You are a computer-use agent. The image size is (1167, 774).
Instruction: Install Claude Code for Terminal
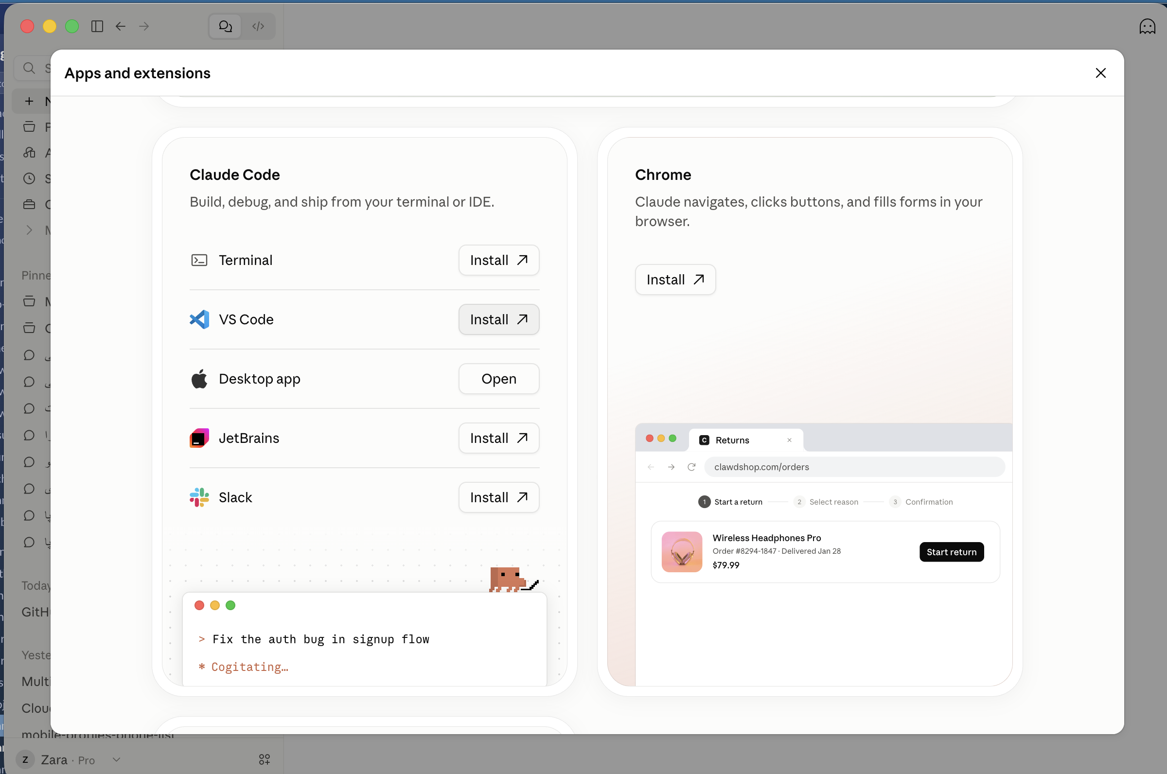tap(498, 260)
